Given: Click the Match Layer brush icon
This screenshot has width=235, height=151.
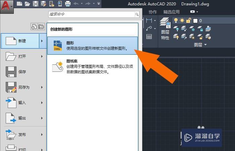Looking at the screenshot, I should (x=208, y=36).
